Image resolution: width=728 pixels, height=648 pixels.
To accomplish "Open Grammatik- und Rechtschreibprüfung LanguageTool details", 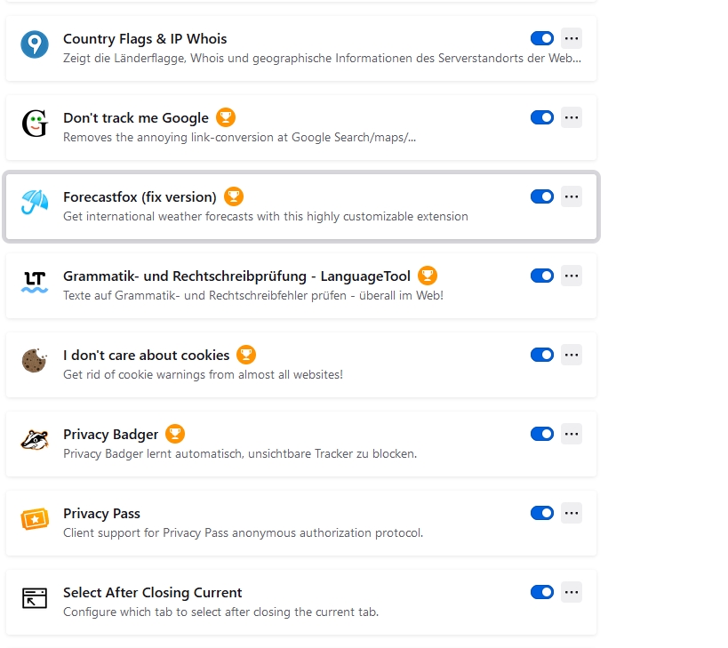I will (x=236, y=276).
